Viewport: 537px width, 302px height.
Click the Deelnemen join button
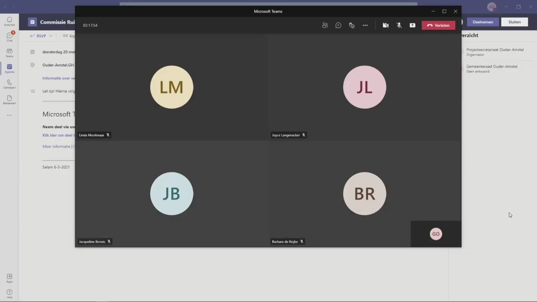click(483, 22)
